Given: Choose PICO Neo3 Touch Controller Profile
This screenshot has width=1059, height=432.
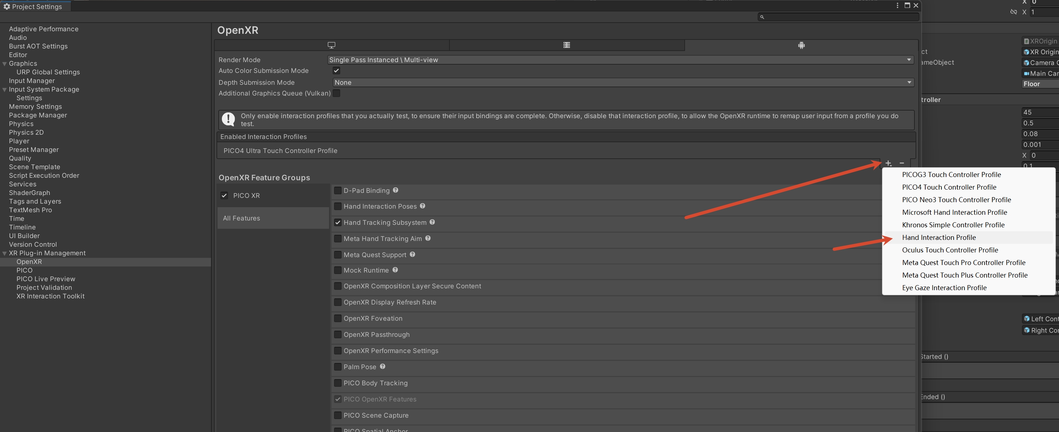Looking at the screenshot, I should coord(968,200).
